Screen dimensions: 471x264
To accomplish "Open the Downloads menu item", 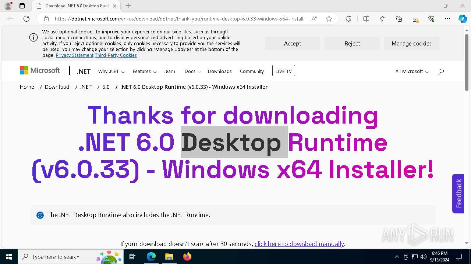I will [x=220, y=71].
